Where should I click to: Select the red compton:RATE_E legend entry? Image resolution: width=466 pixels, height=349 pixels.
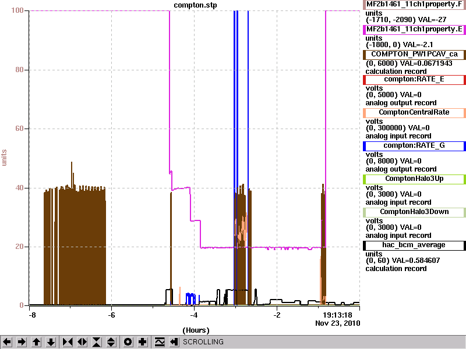point(414,80)
